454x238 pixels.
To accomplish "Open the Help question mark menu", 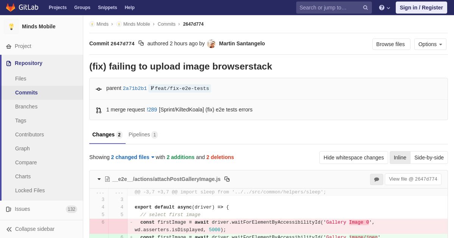I will [x=384, y=8].
